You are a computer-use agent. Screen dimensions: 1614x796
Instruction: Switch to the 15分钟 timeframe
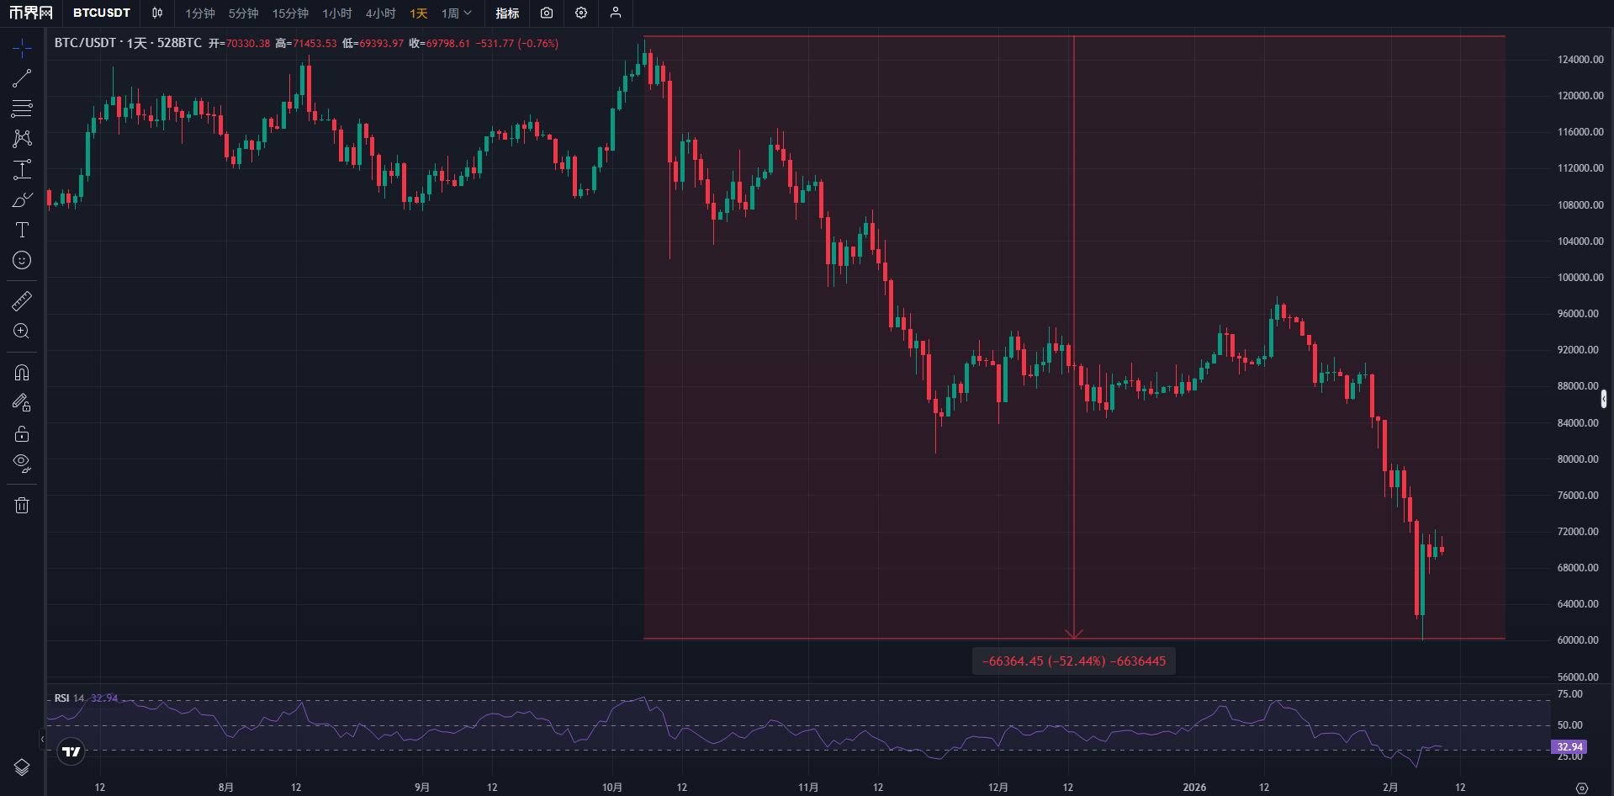[x=290, y=13]
